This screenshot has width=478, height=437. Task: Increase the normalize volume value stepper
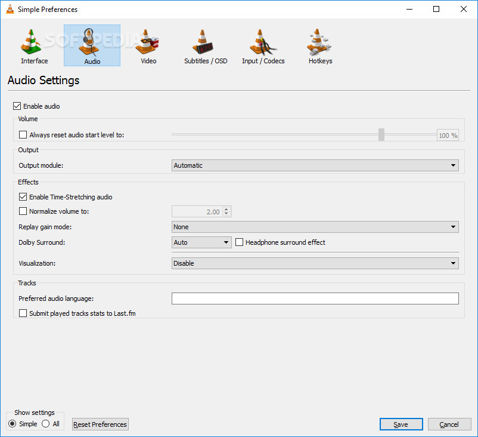[226, 209]
